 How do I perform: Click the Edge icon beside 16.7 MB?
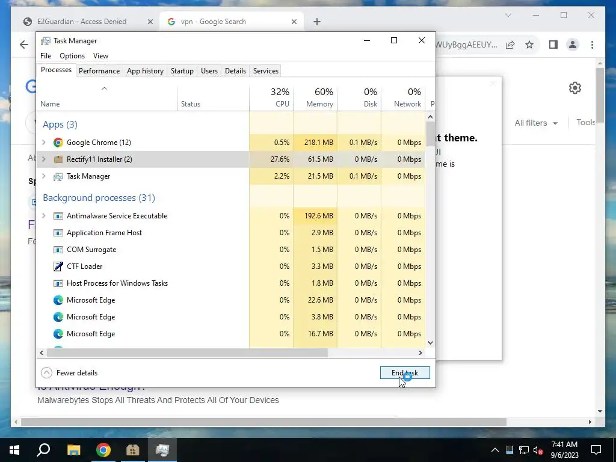click(58, 334)
